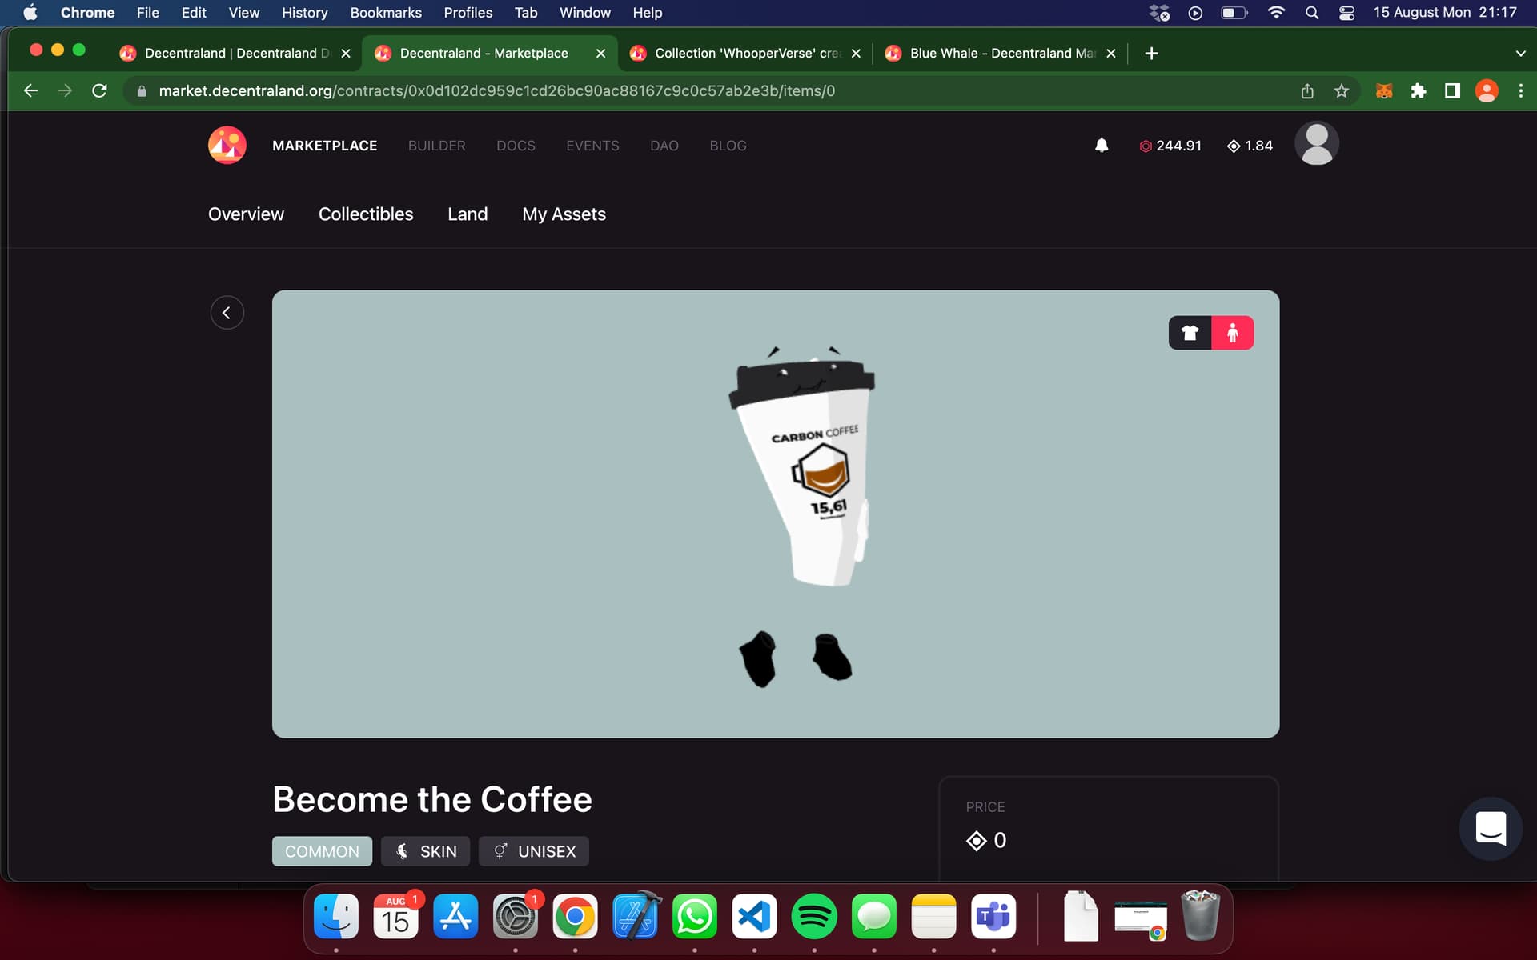Click the back arrow circle button
This screenshot has width=1537, height=960.
tap(227, 313)
